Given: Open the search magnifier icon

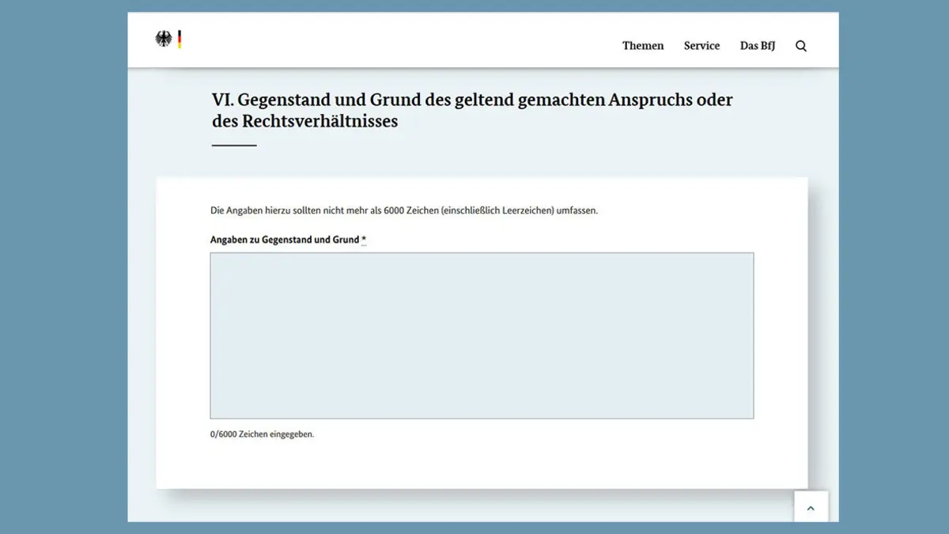Looking at the screenshot, I should tap(801, 46).
